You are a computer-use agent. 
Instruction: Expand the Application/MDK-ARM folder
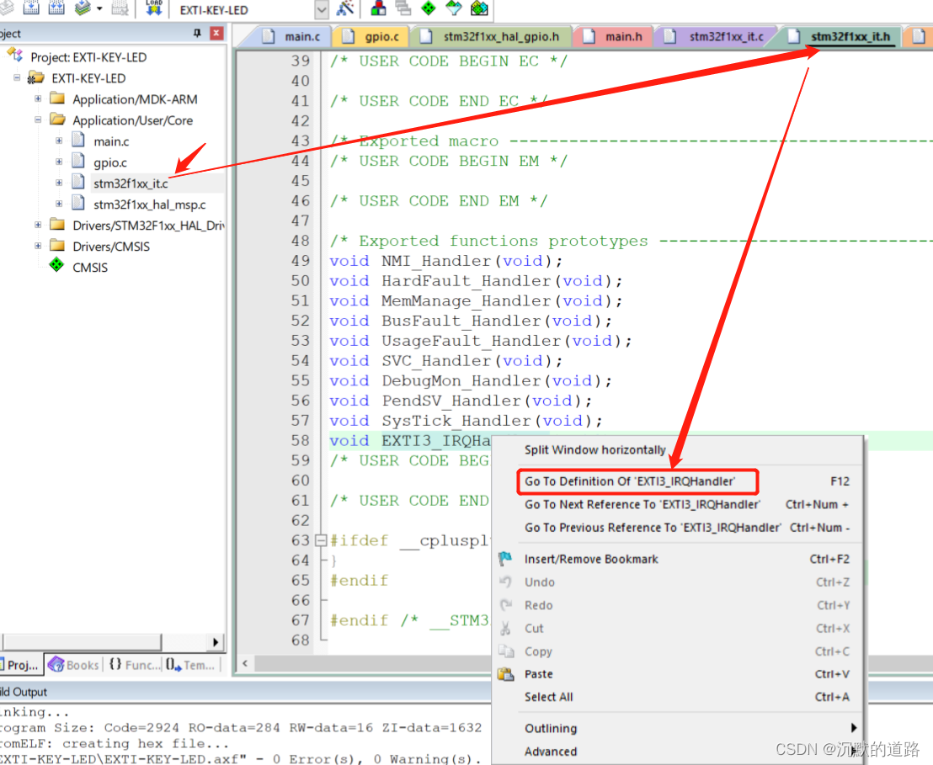tap(38, 98)
